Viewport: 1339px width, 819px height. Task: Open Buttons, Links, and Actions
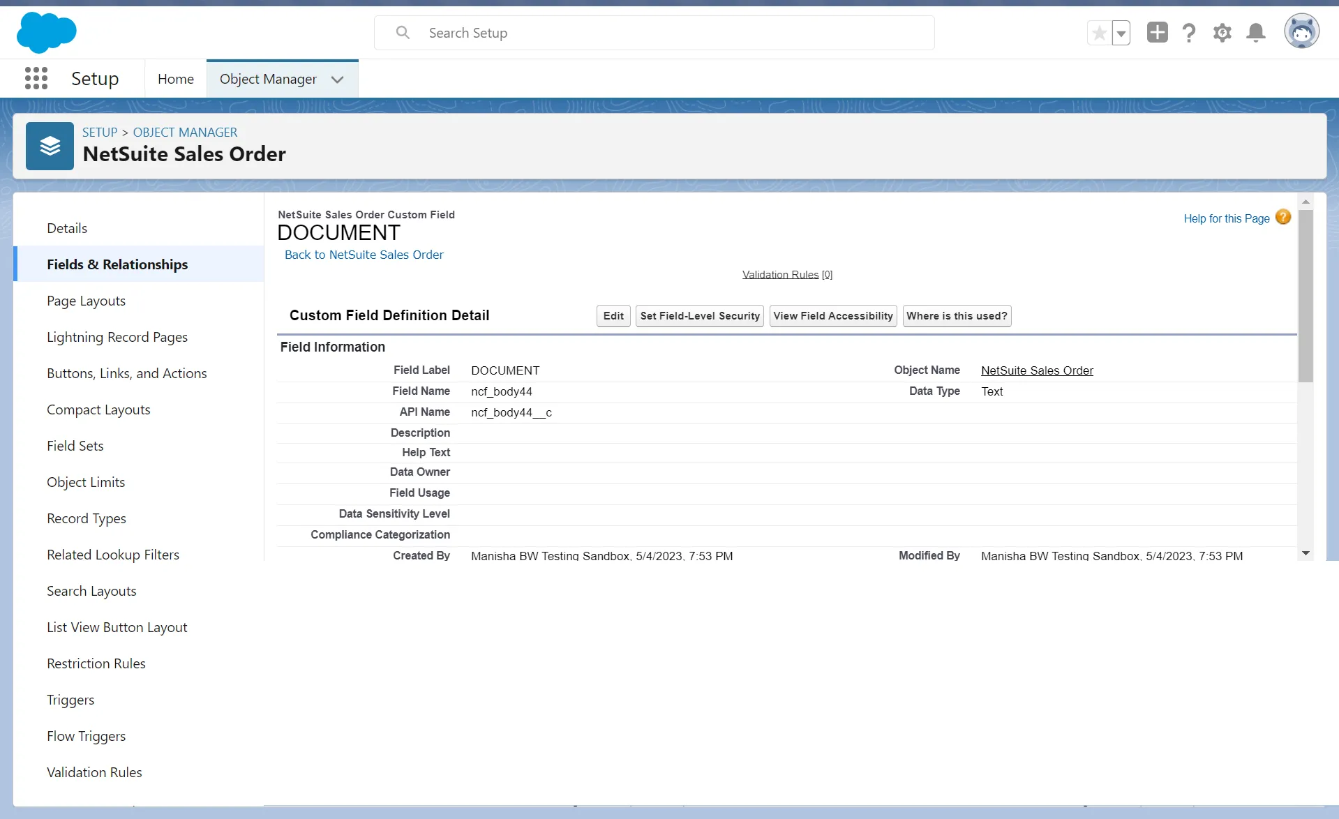(127, 373)
